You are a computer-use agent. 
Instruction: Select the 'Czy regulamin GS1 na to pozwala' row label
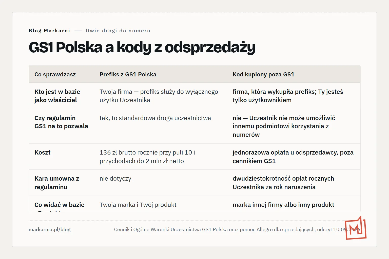point(61,122)
